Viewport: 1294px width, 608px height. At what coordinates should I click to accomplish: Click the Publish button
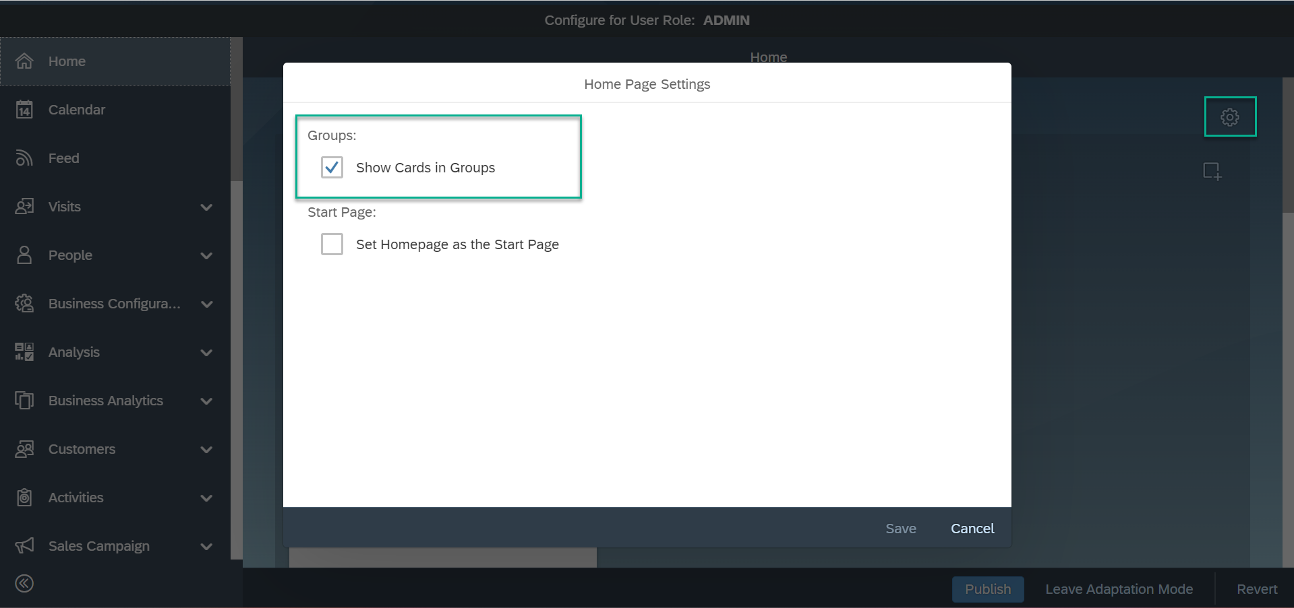click(988, 589)
